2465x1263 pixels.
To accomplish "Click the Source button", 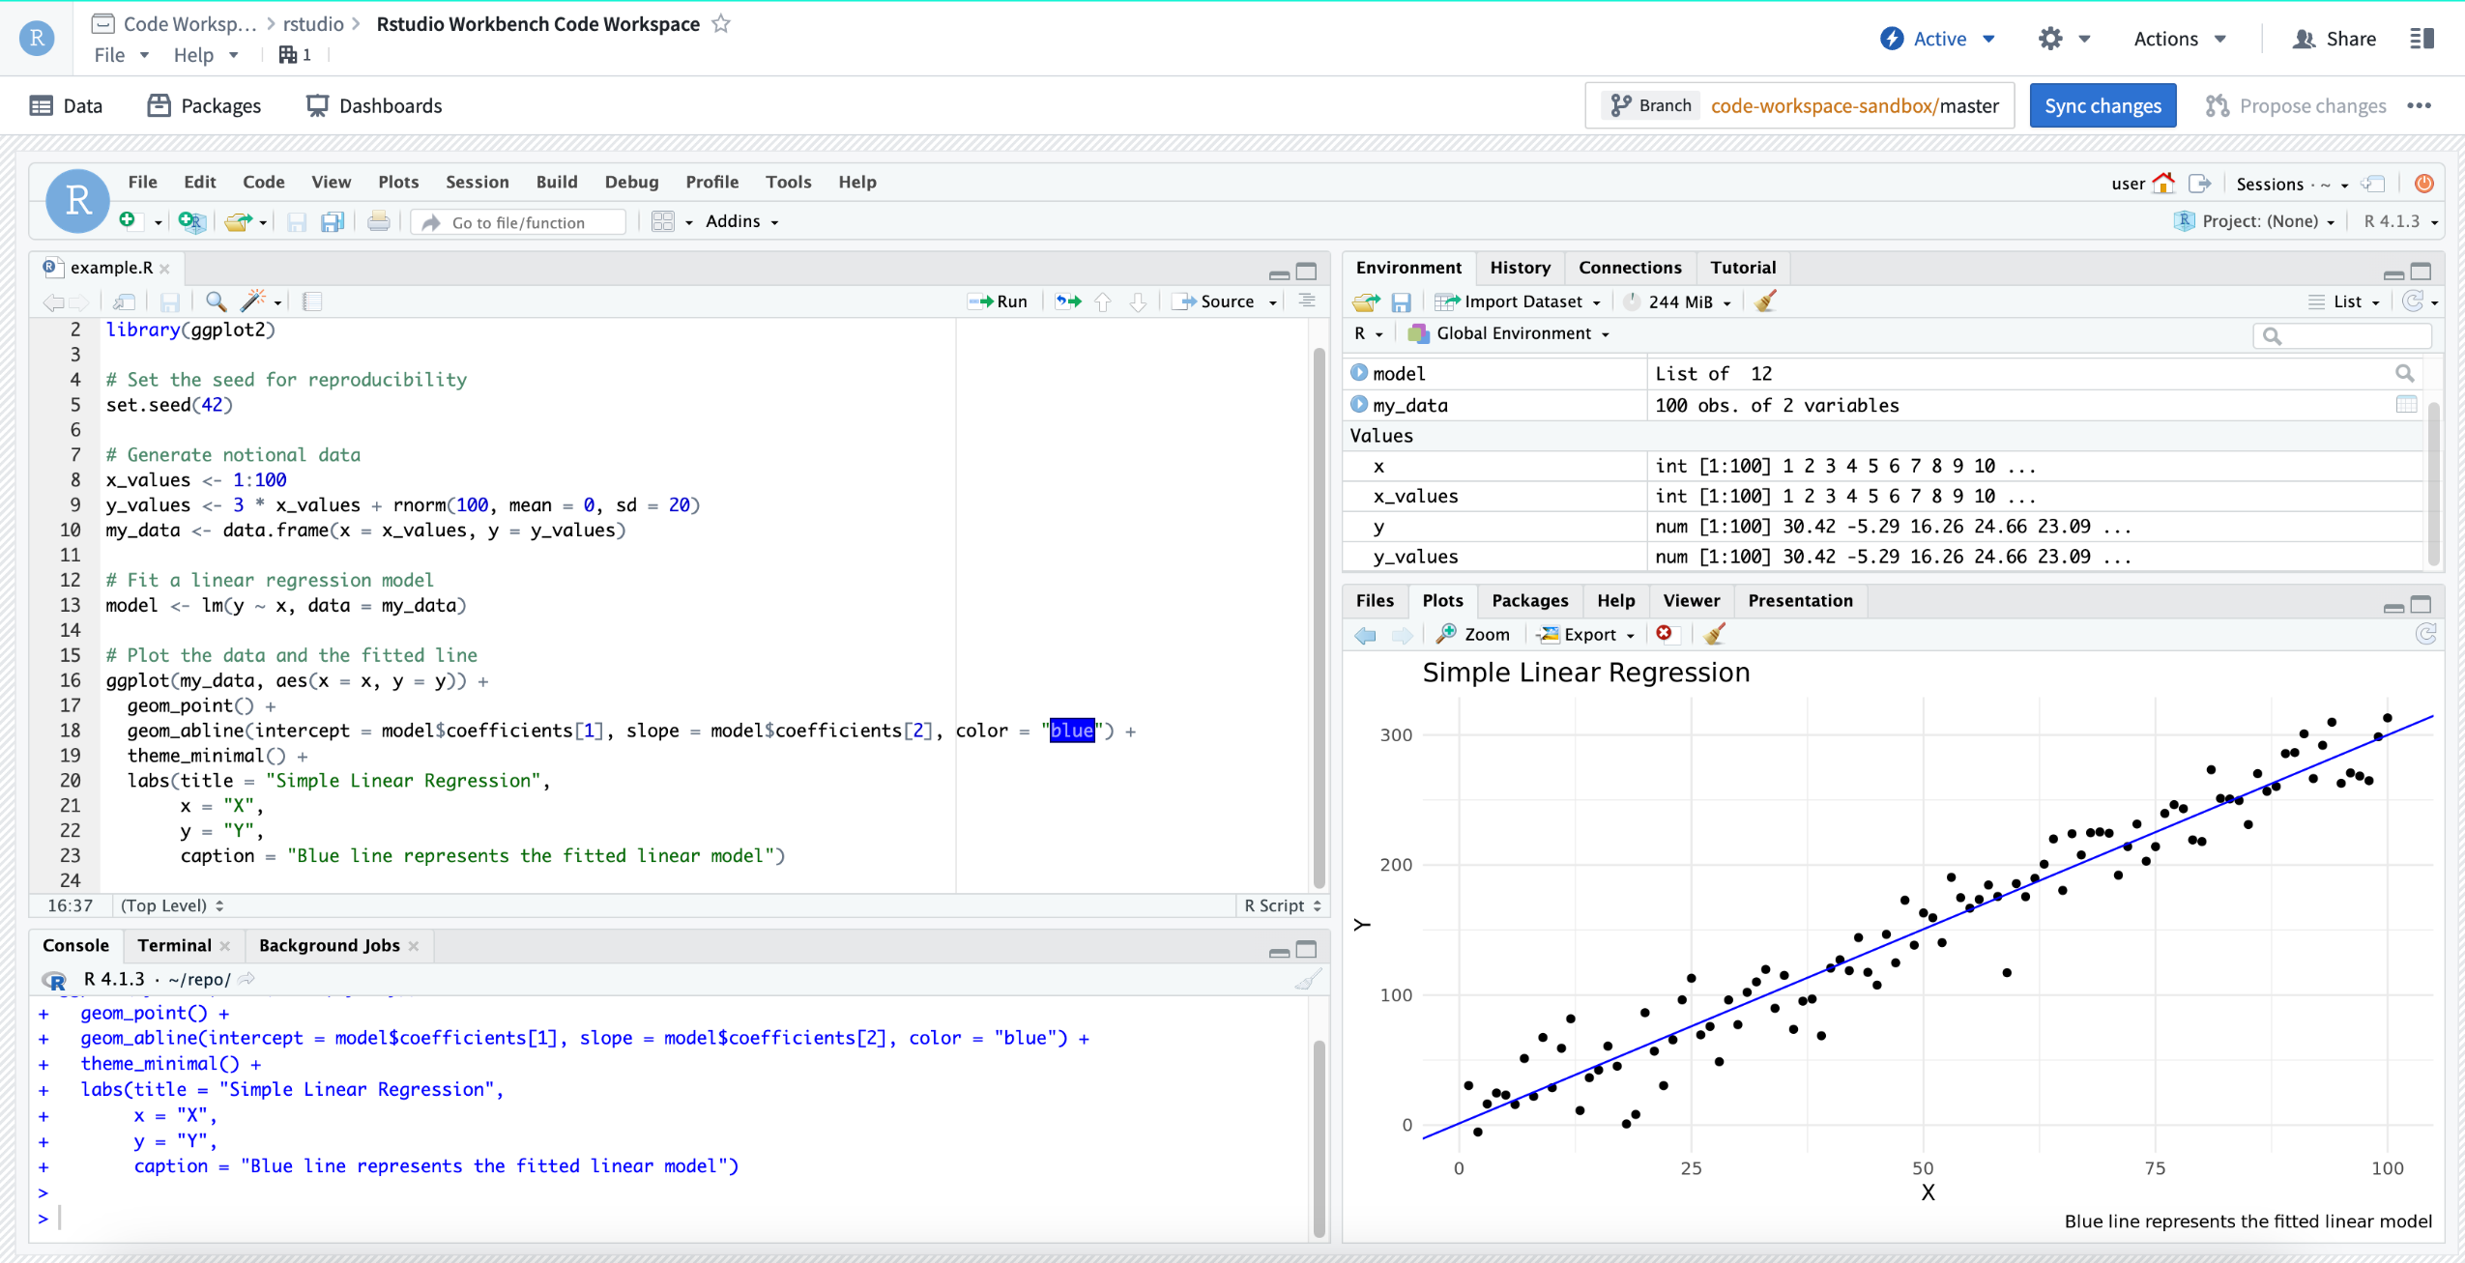I will 1214,301.
